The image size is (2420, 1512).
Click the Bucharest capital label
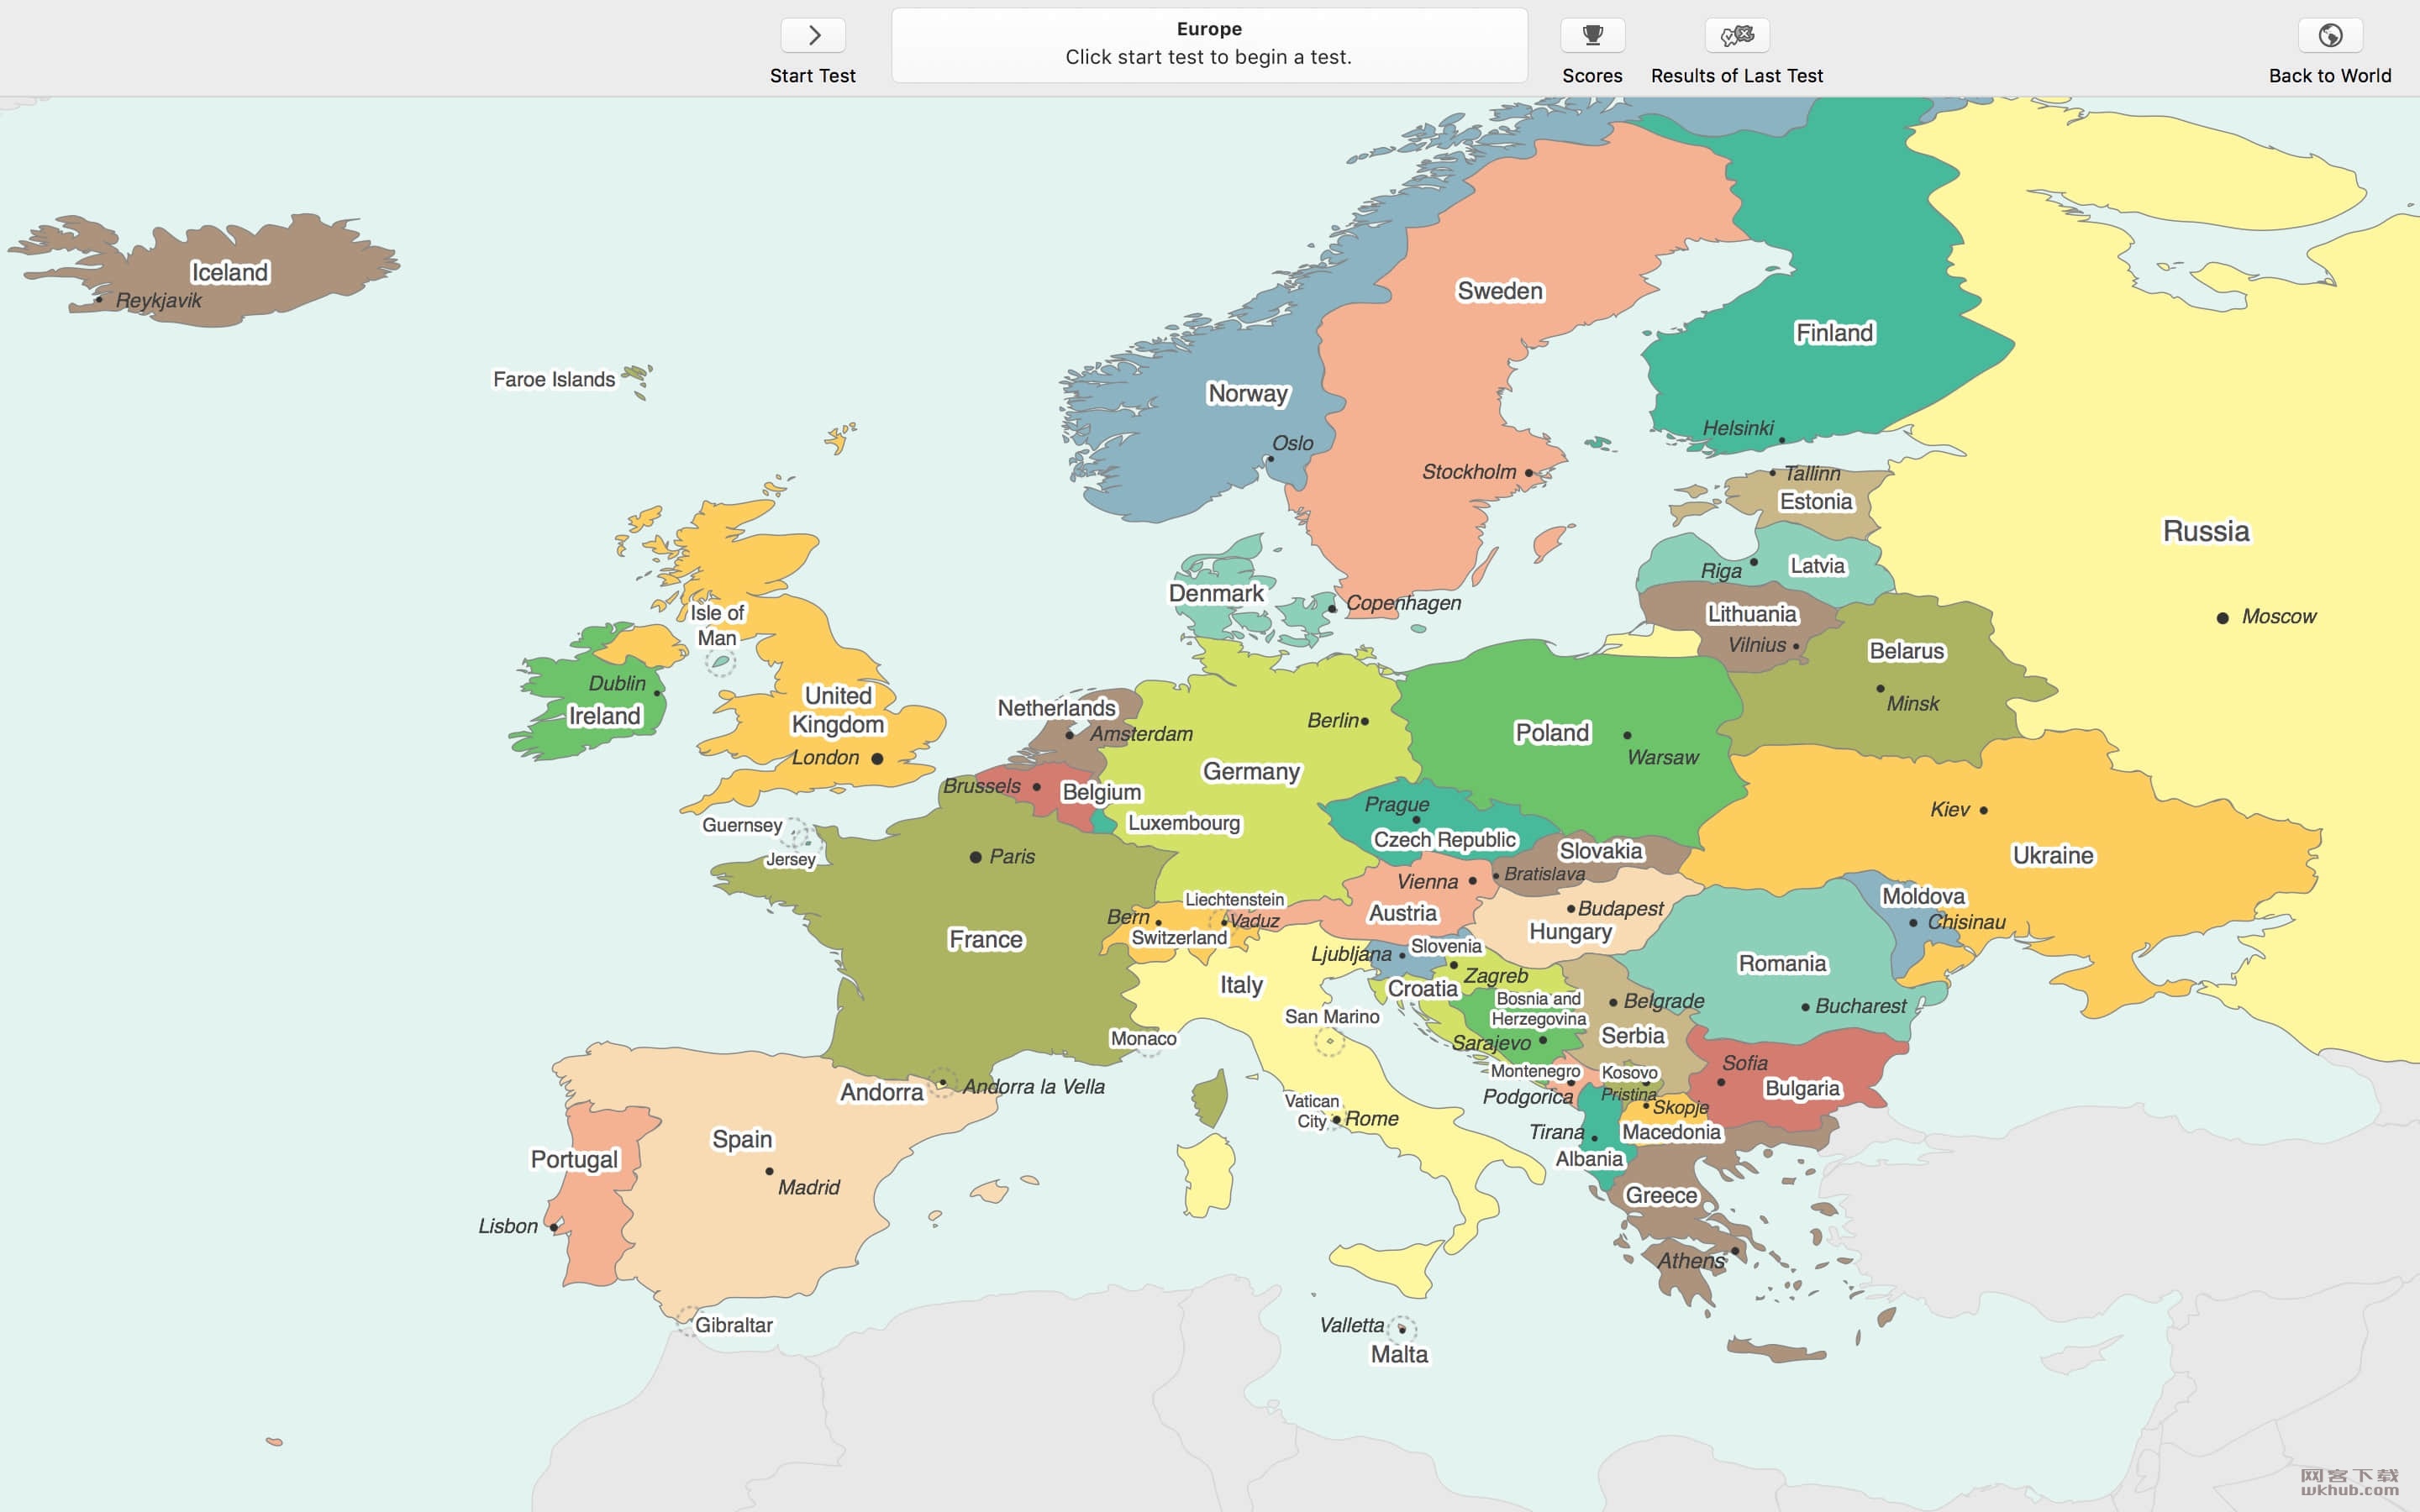(x=1860, y=1007)
